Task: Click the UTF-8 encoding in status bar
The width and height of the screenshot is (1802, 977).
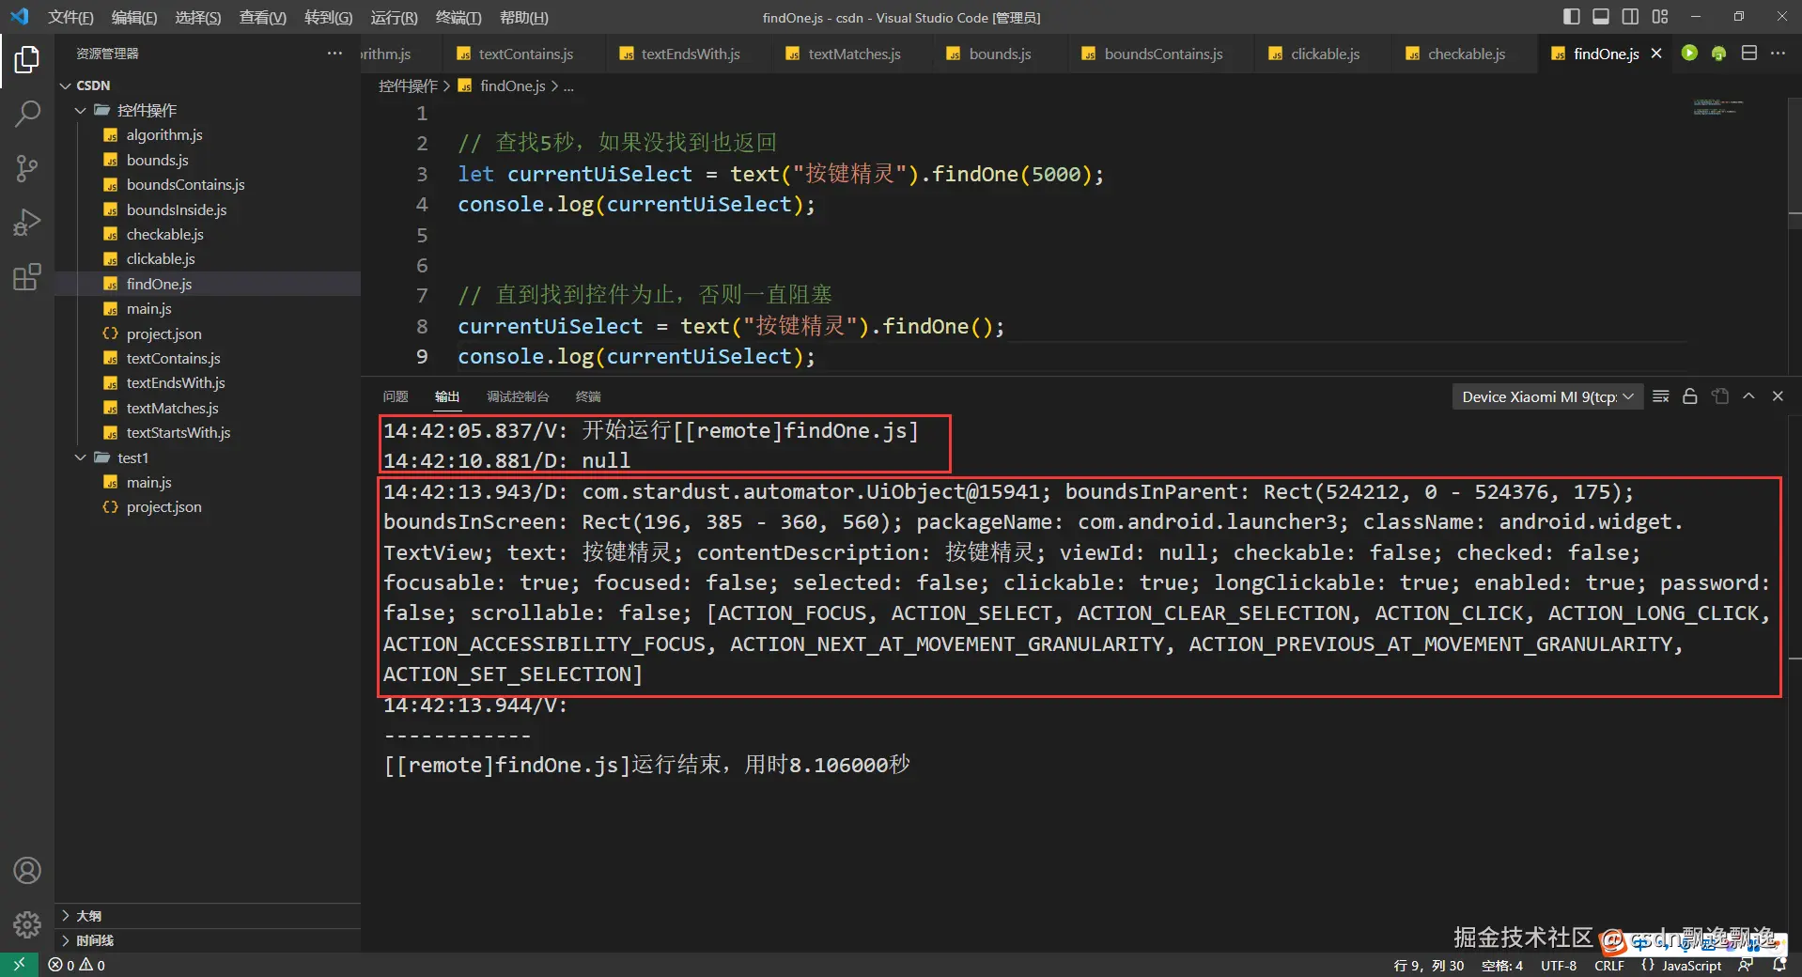Action: 1558,965
